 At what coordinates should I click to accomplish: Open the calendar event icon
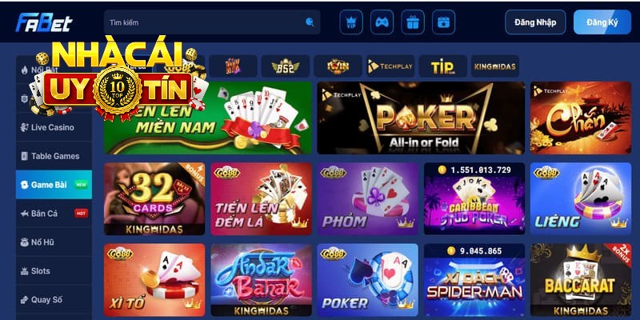tap(443, 22)
